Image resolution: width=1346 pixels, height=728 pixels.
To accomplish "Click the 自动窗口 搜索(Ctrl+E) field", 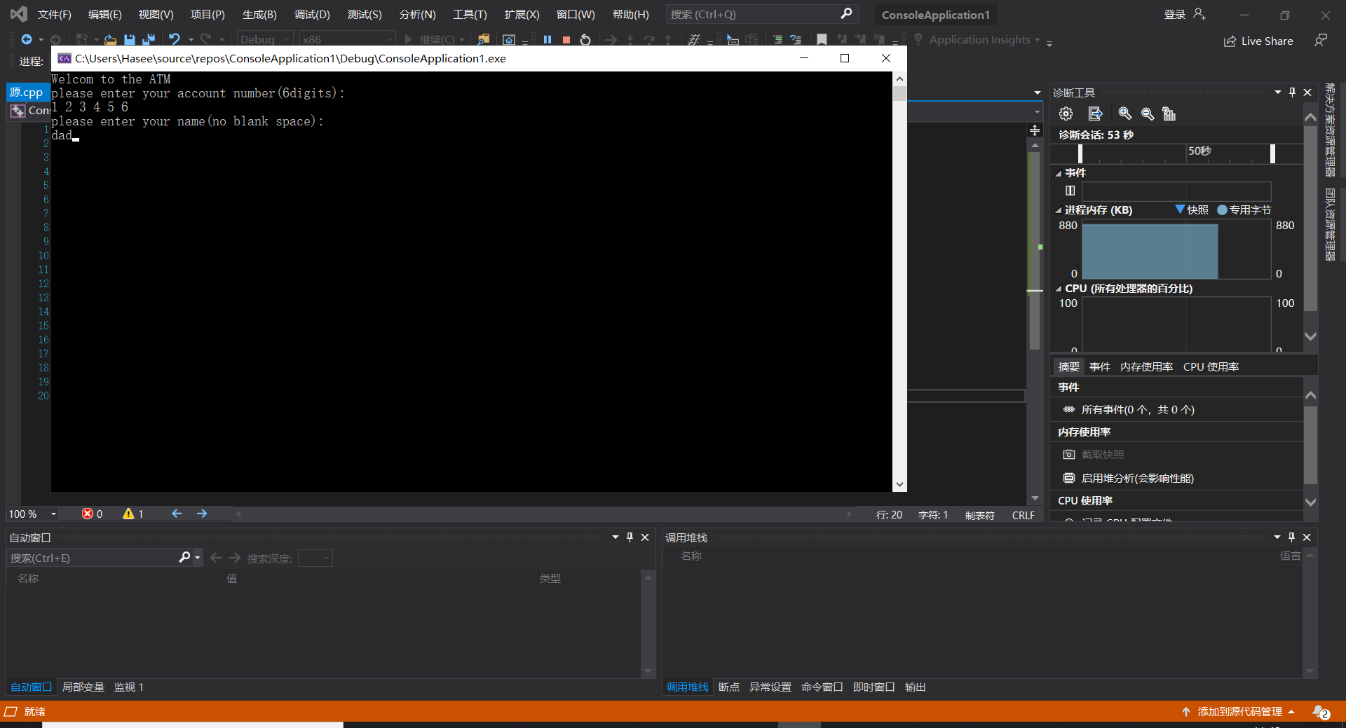I will (91, 558).
